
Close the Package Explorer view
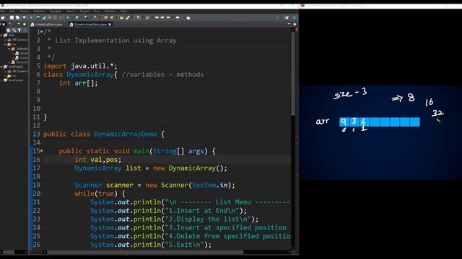click(4, 24)
